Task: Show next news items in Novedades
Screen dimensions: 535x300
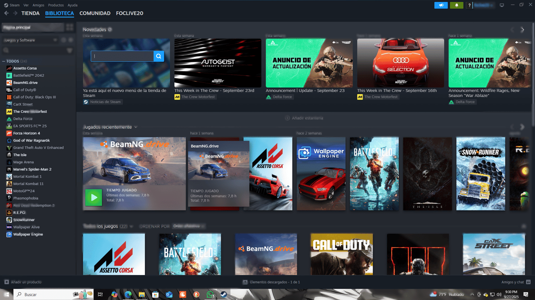Action: [522, 30]
